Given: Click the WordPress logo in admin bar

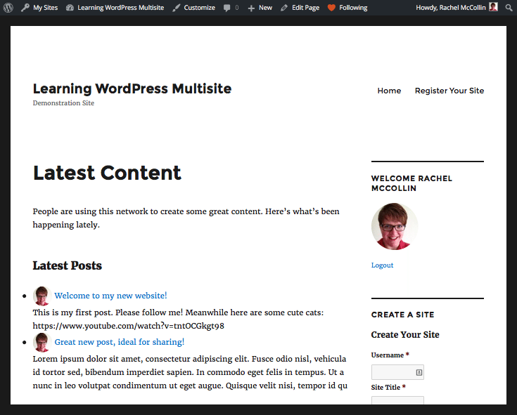Looking at the screenshot, I should 8,8.
